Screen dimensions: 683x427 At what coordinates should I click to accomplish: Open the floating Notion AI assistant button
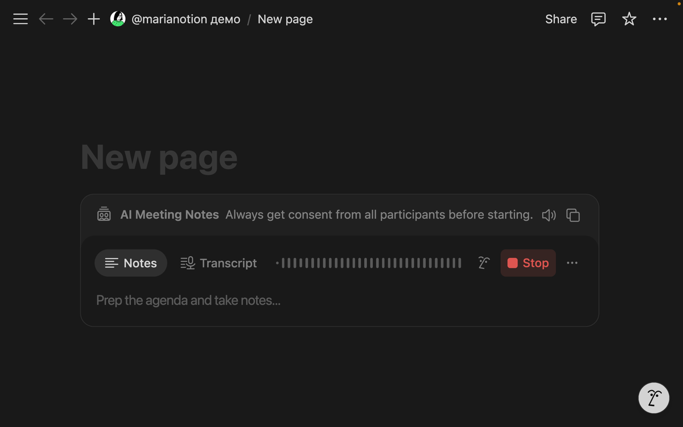(654, 397)
